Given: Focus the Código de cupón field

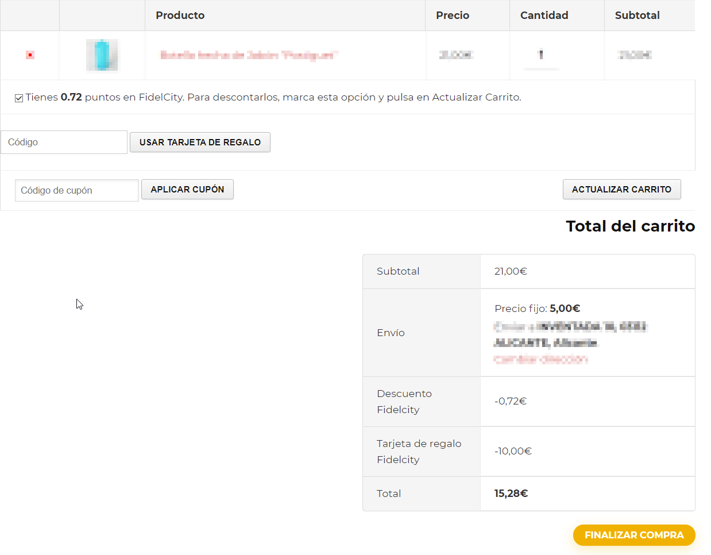Looking at the screenshot, I should (x=76, y=191).
